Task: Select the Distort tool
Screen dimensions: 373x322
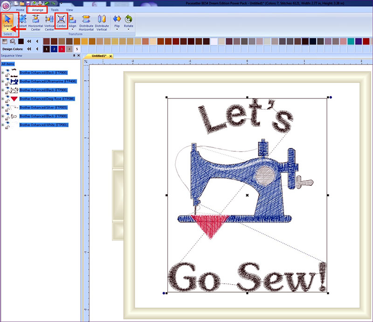Action: point(21,21)
